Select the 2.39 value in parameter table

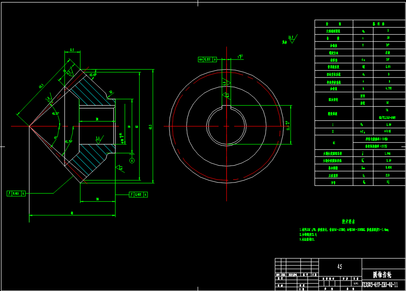coord(388,160)
